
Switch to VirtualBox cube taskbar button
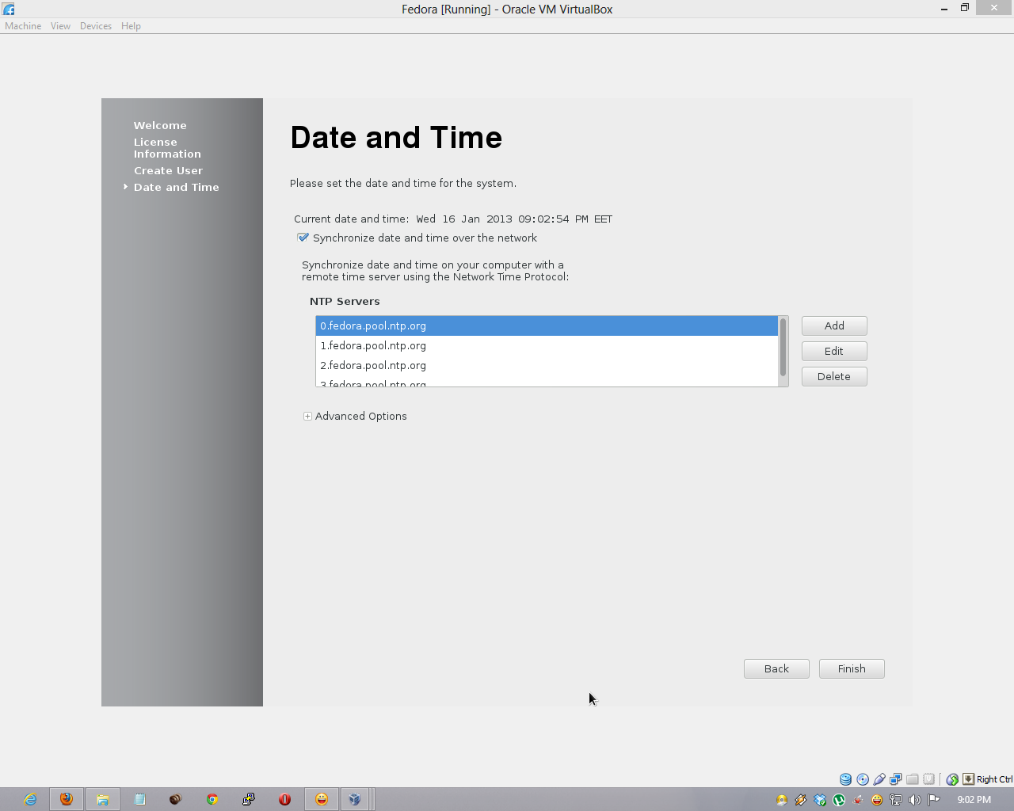click(355, 799)
